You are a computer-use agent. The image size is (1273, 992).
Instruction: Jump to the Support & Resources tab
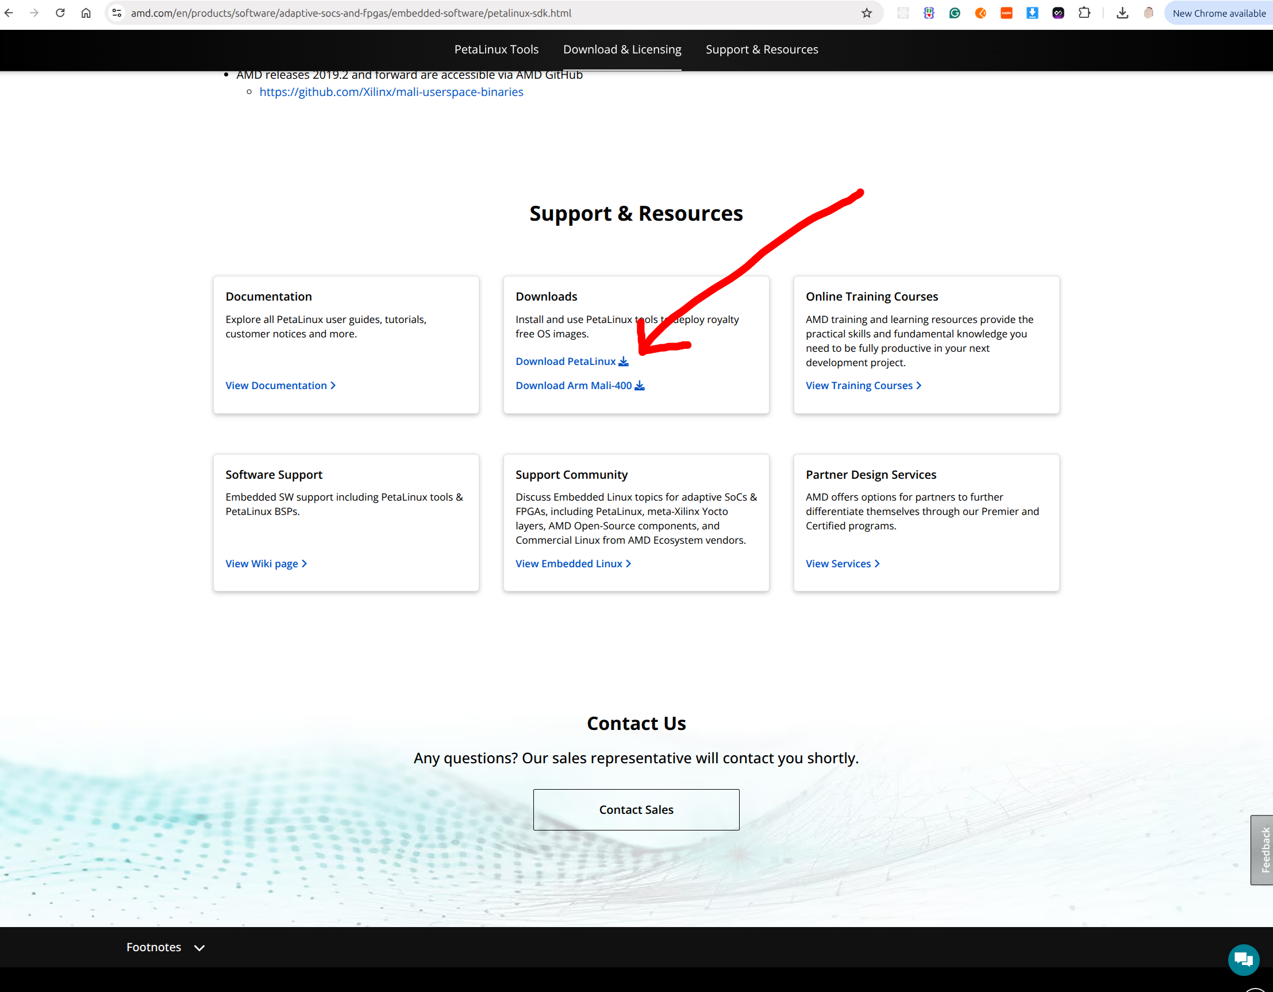pos(762,49)
